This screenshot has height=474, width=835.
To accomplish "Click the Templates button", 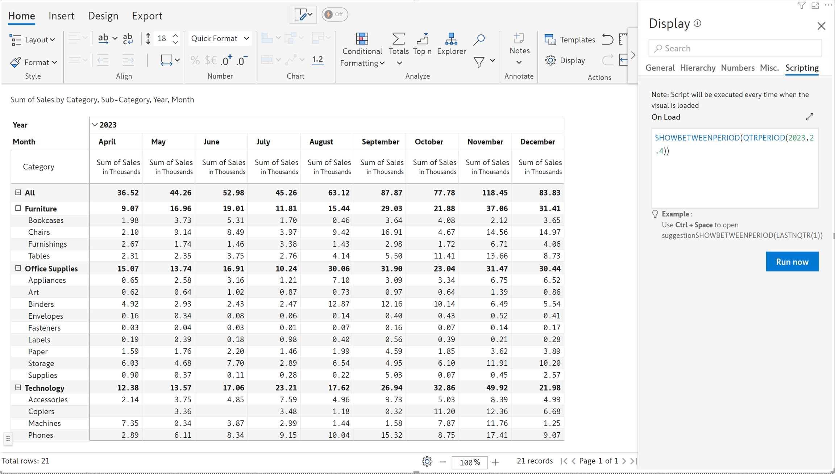I will pyautogui.click(x=570, y=39).
